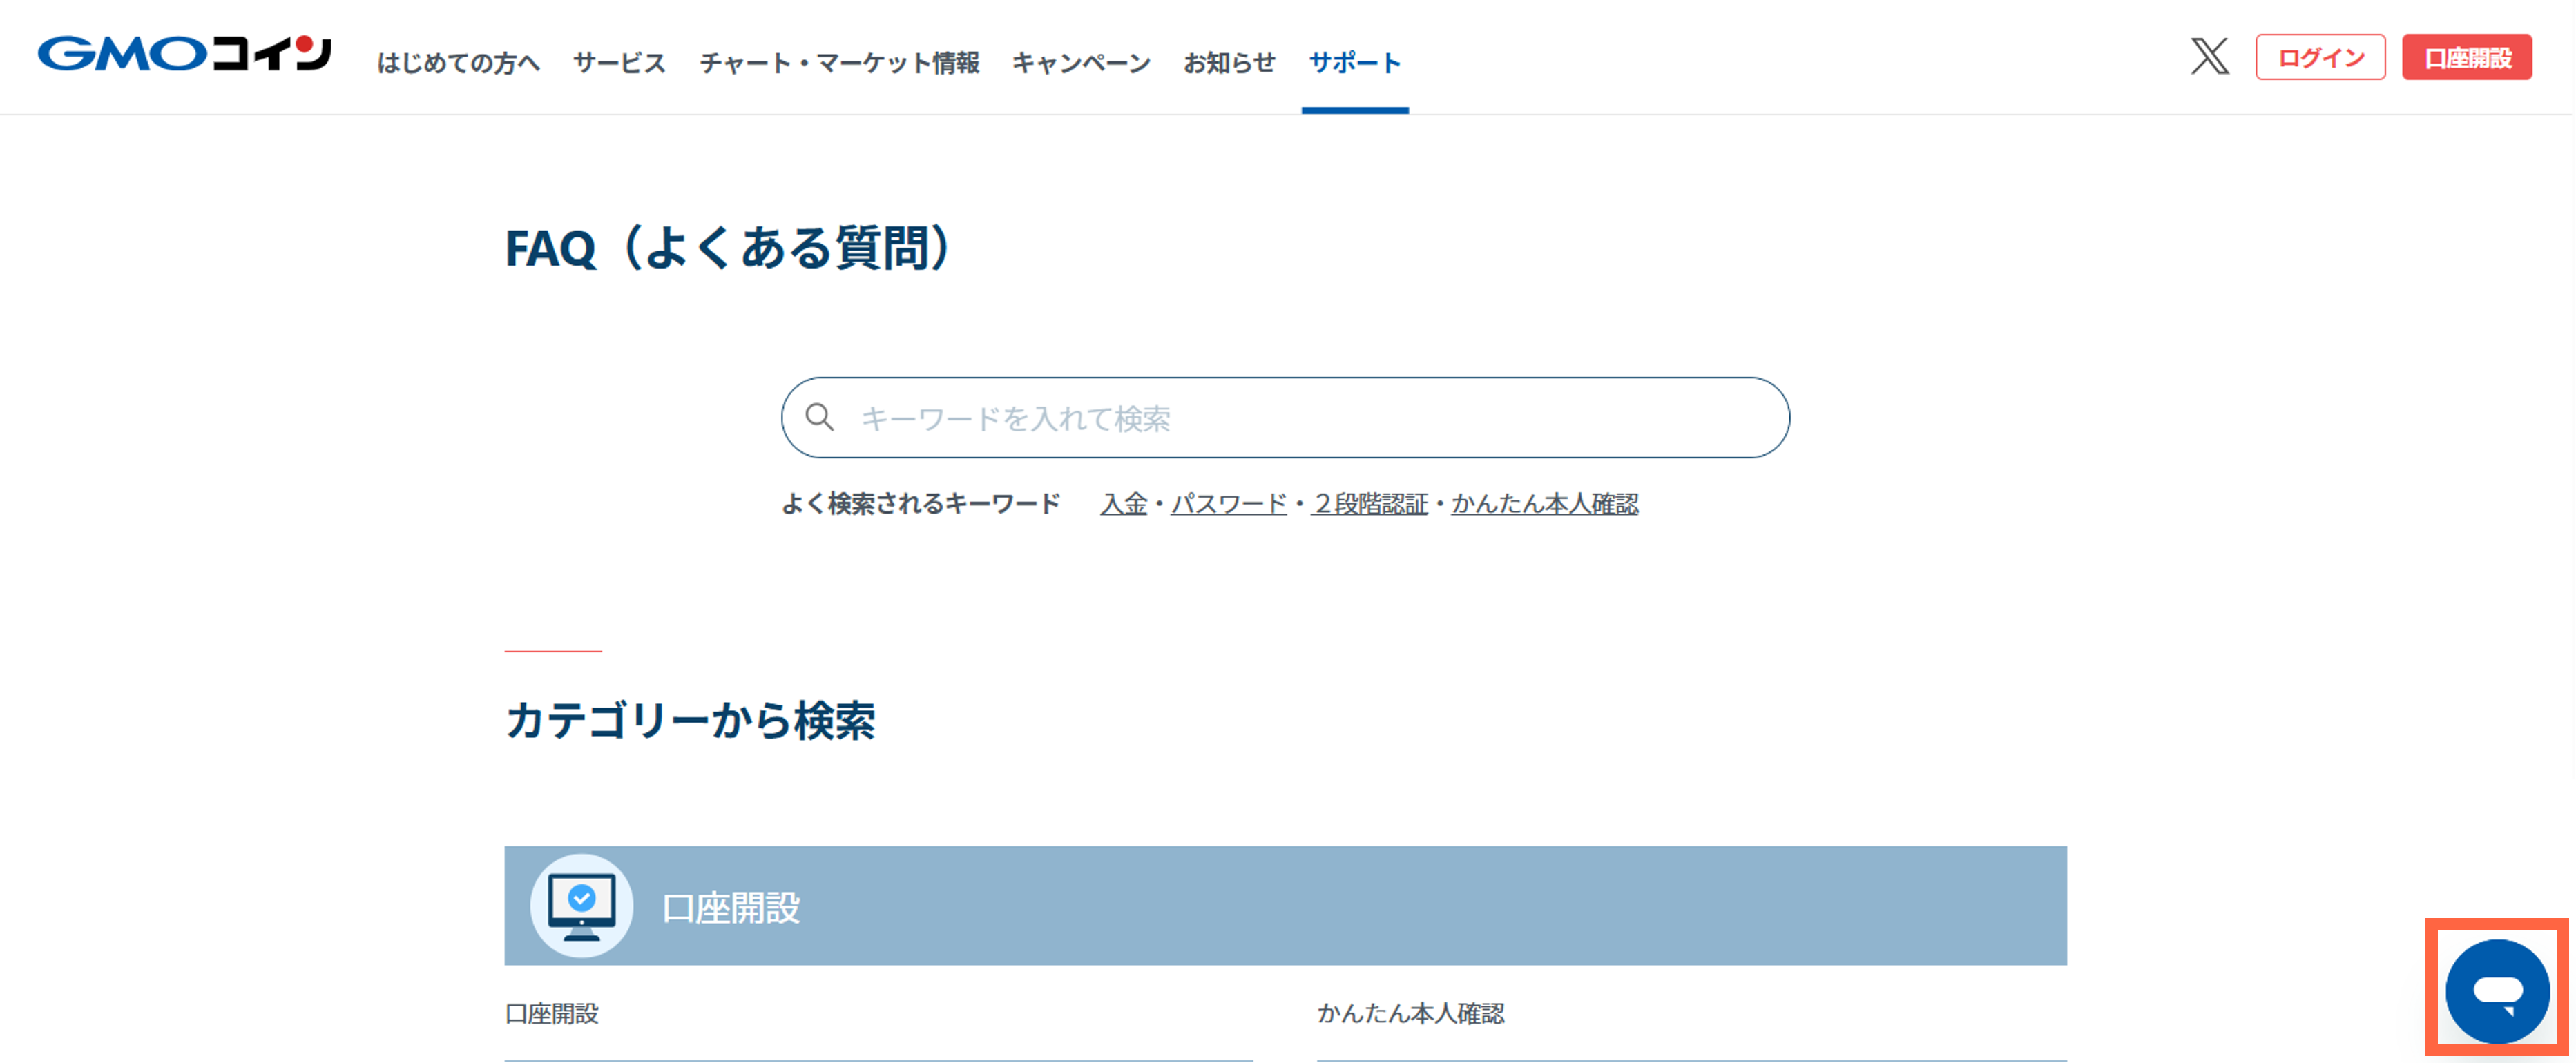Click the 口座開設 category monitor icon
2576x1063 pixels.
(581, 906)
